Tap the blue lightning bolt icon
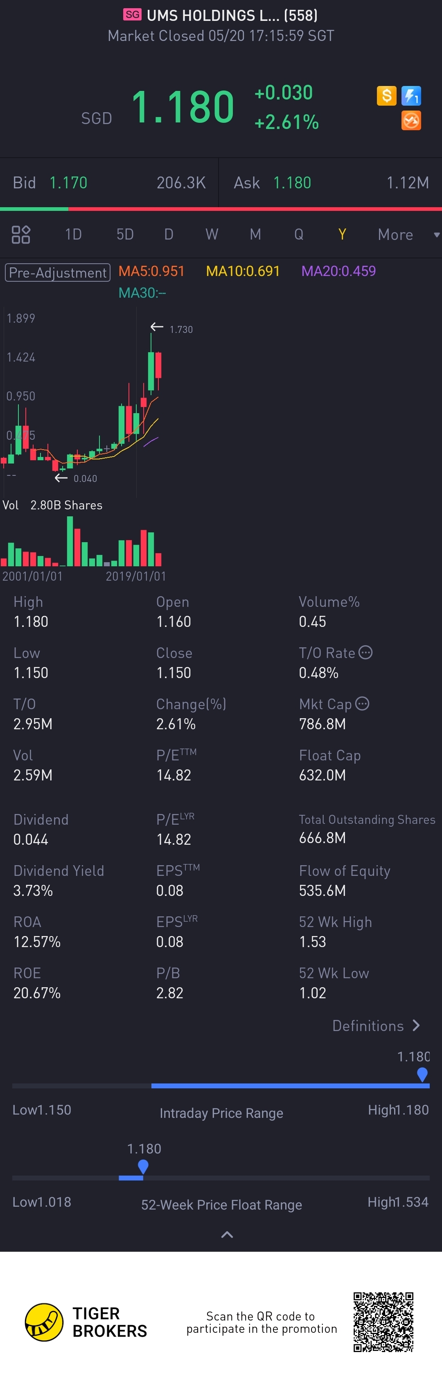 pos(411,96)
